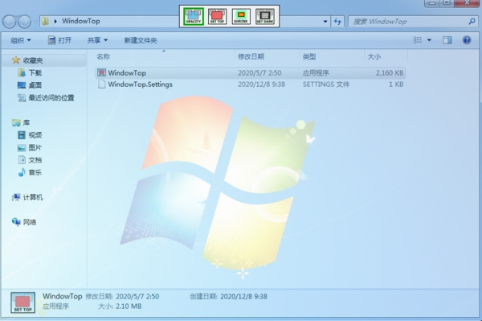Select the WindowTop application file name
Viewport: 482px width, 321px height.
pyautogui.click(x=127, y=73)
